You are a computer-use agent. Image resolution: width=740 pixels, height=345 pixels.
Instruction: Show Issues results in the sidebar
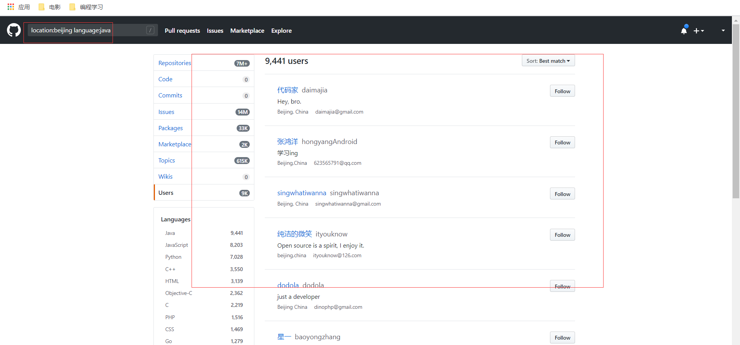click(x=204, y=112)
